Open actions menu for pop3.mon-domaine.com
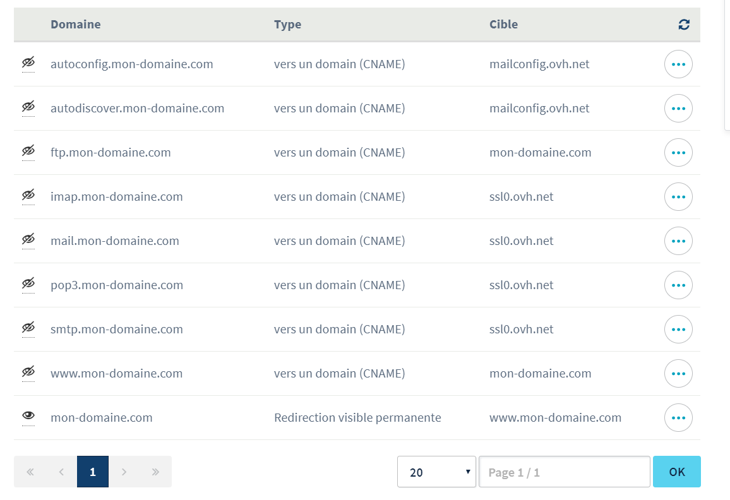730x500 pixels. click(678, 285)
